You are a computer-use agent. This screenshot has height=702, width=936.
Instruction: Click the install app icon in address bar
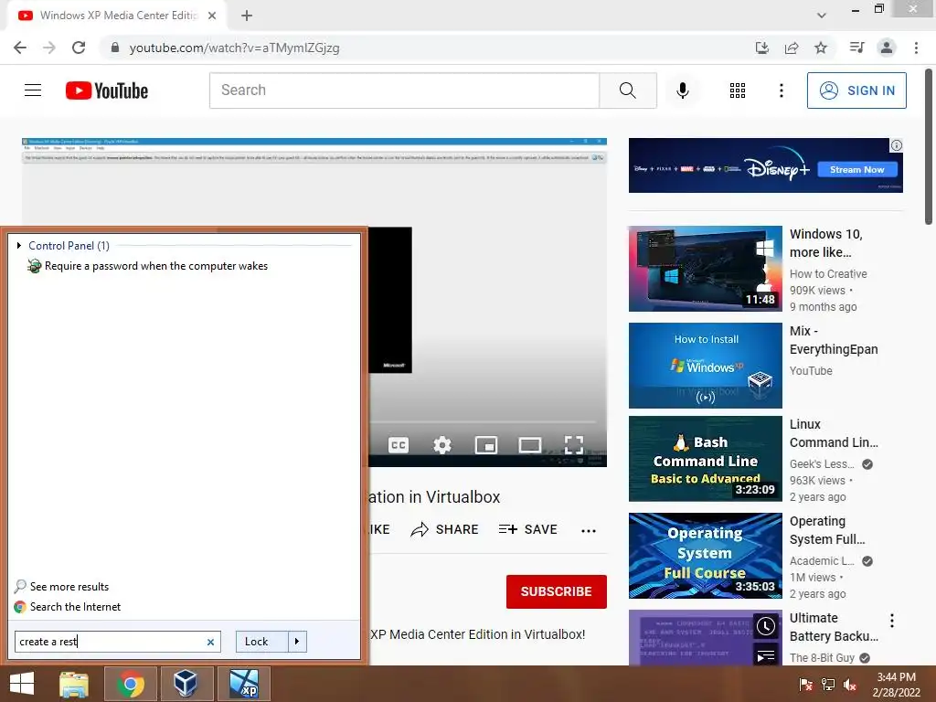point(762,48)
